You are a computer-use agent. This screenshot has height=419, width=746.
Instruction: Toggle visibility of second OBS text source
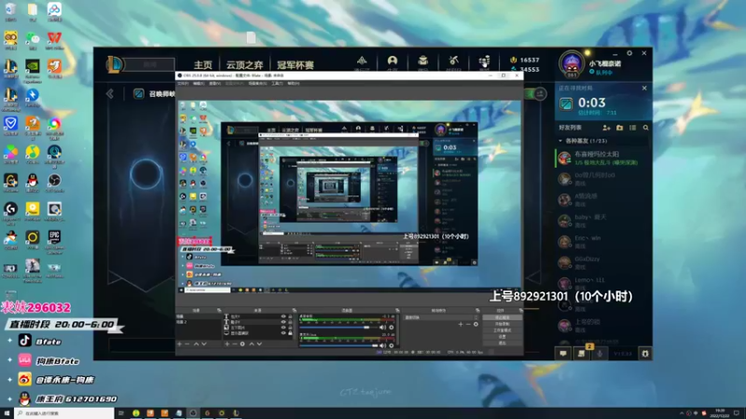click(283, 322)
